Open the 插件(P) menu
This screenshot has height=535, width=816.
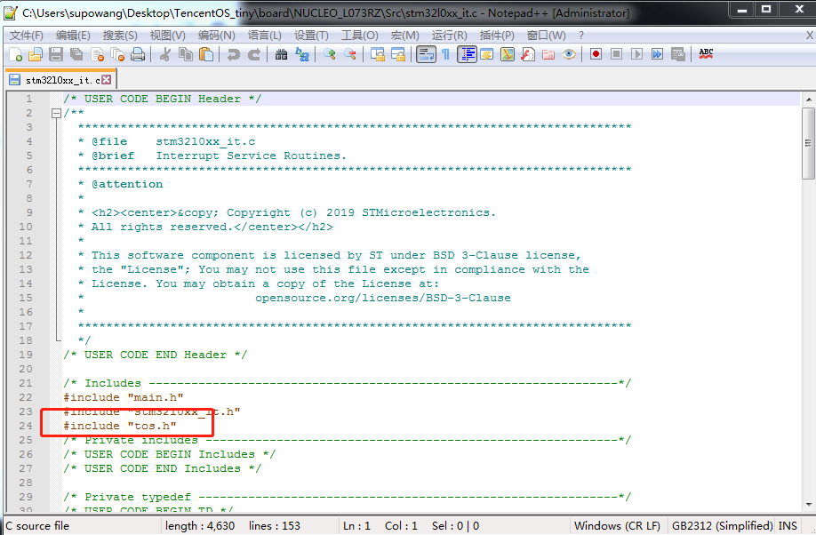[497, 36]
